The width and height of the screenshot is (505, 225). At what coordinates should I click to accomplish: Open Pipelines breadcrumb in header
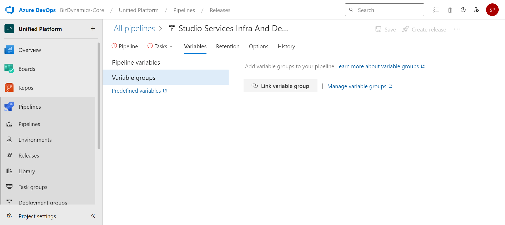coord(184,10)
